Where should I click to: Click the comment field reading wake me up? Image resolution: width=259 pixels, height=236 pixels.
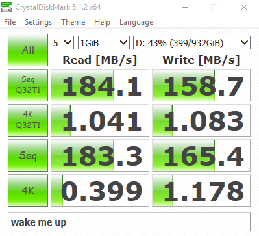129,222
